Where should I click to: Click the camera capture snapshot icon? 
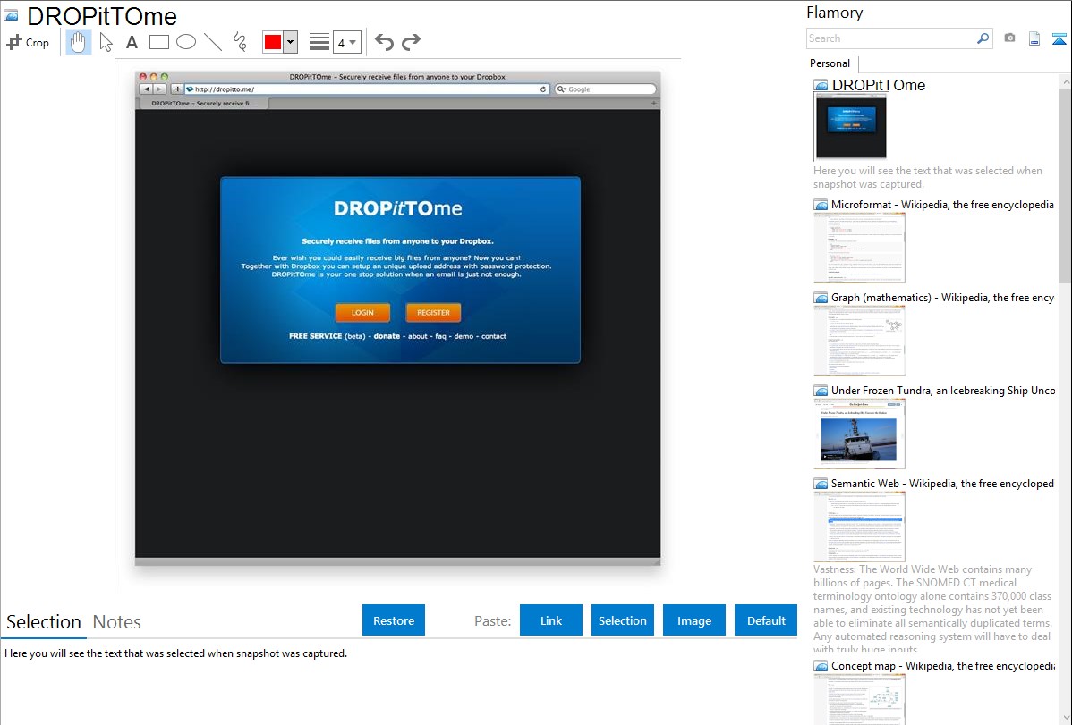[x=1009, y=38]
